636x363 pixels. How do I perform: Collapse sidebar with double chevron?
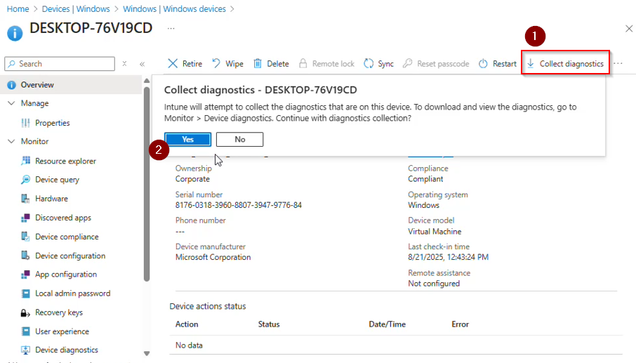142,64
